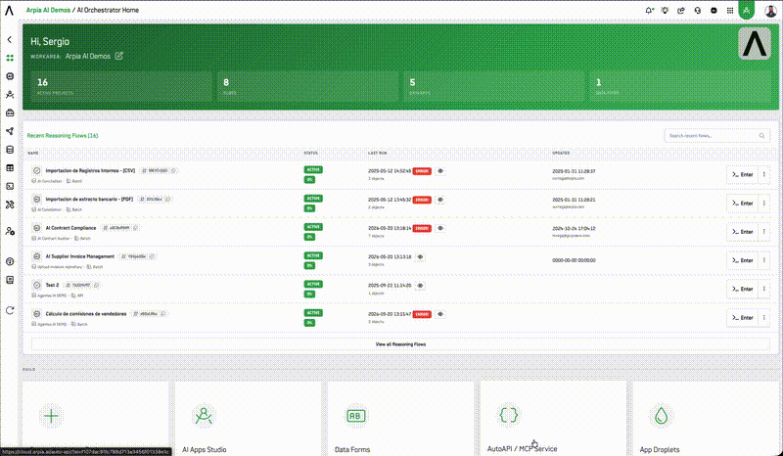This screenshot has height=456, width=783.
Task: Click the Arpia logo at top left
Action: (9, 10)
